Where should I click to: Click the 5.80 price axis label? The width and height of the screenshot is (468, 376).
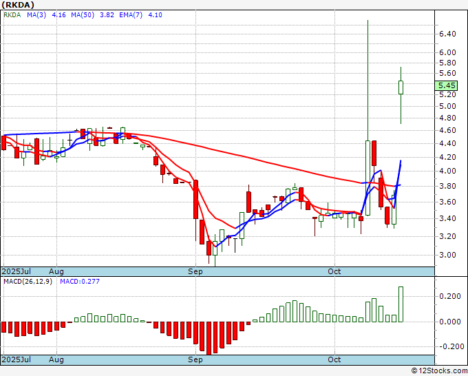click(447, 63)
